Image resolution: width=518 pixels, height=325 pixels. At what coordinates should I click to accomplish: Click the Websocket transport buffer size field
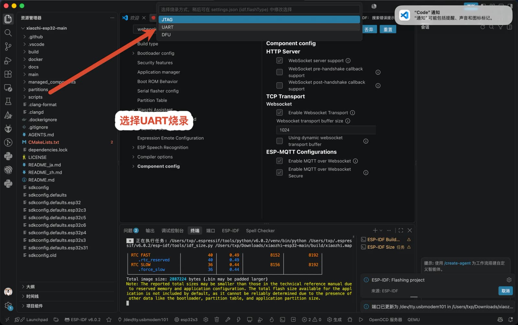click(326, 130)
